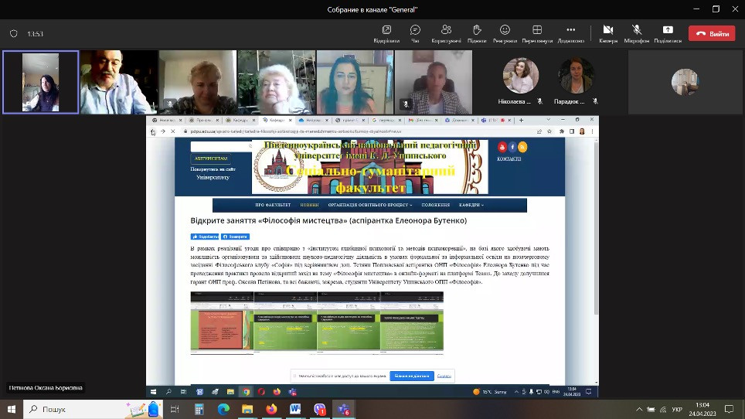Pop out the shared content window
Viewport: 745px width, 419px height.
(386, 33)
